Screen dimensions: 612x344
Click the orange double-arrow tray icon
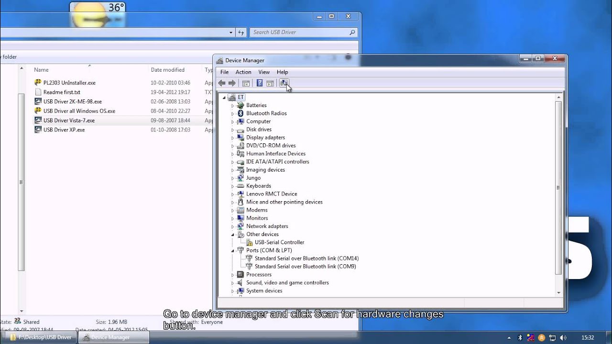pyautogui.click(x=541, y=337)
